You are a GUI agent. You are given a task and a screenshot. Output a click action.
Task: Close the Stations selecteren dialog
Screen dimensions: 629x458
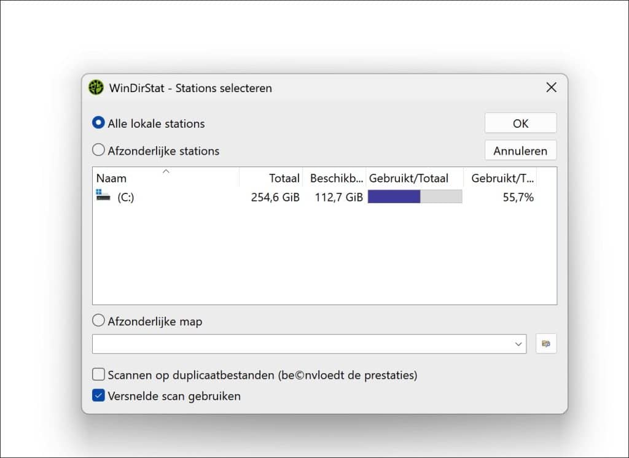pyautogui.click(x=551, y=87)
